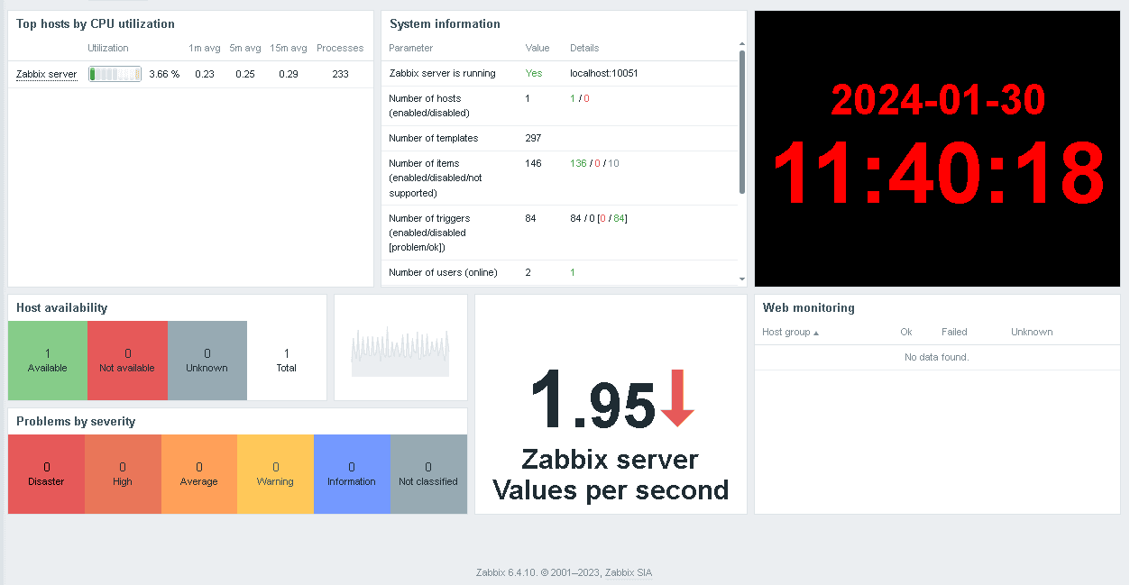Screen dimensions: 1130x585
Task: Click the Zabbix server Values per second label
Action: coord(611,475)
